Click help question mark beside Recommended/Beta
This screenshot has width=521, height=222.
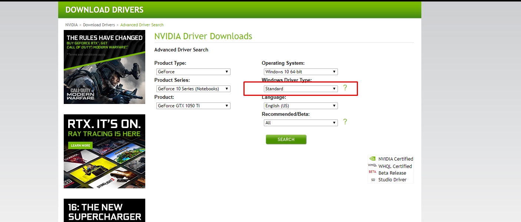coord(345,122)
